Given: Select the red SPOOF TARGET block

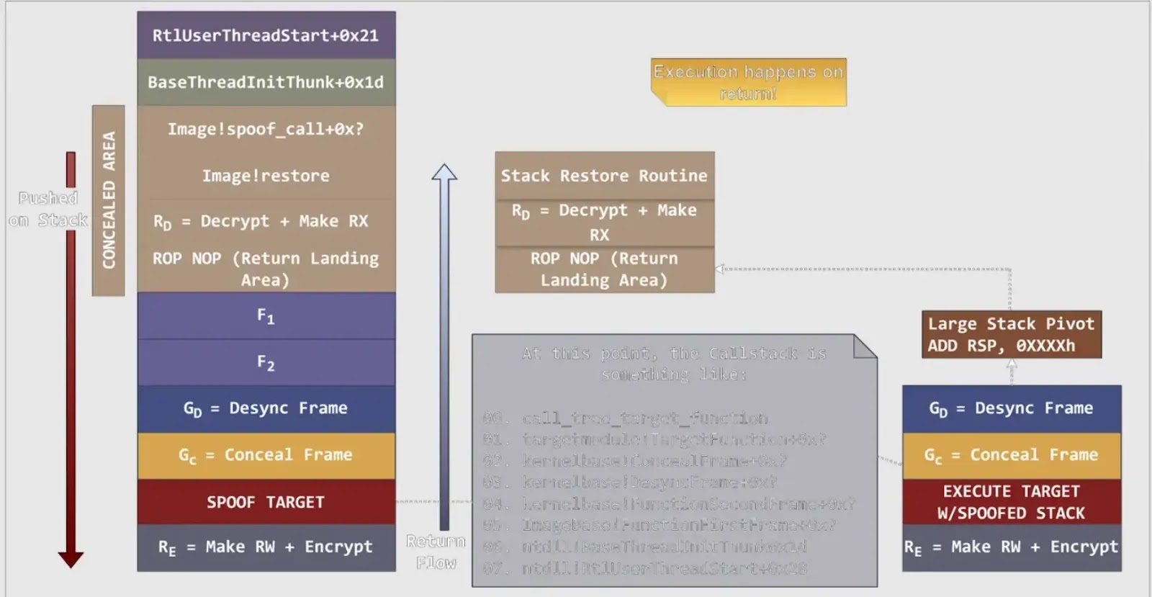Looking at the screenshot, I should tap(266, 502).
